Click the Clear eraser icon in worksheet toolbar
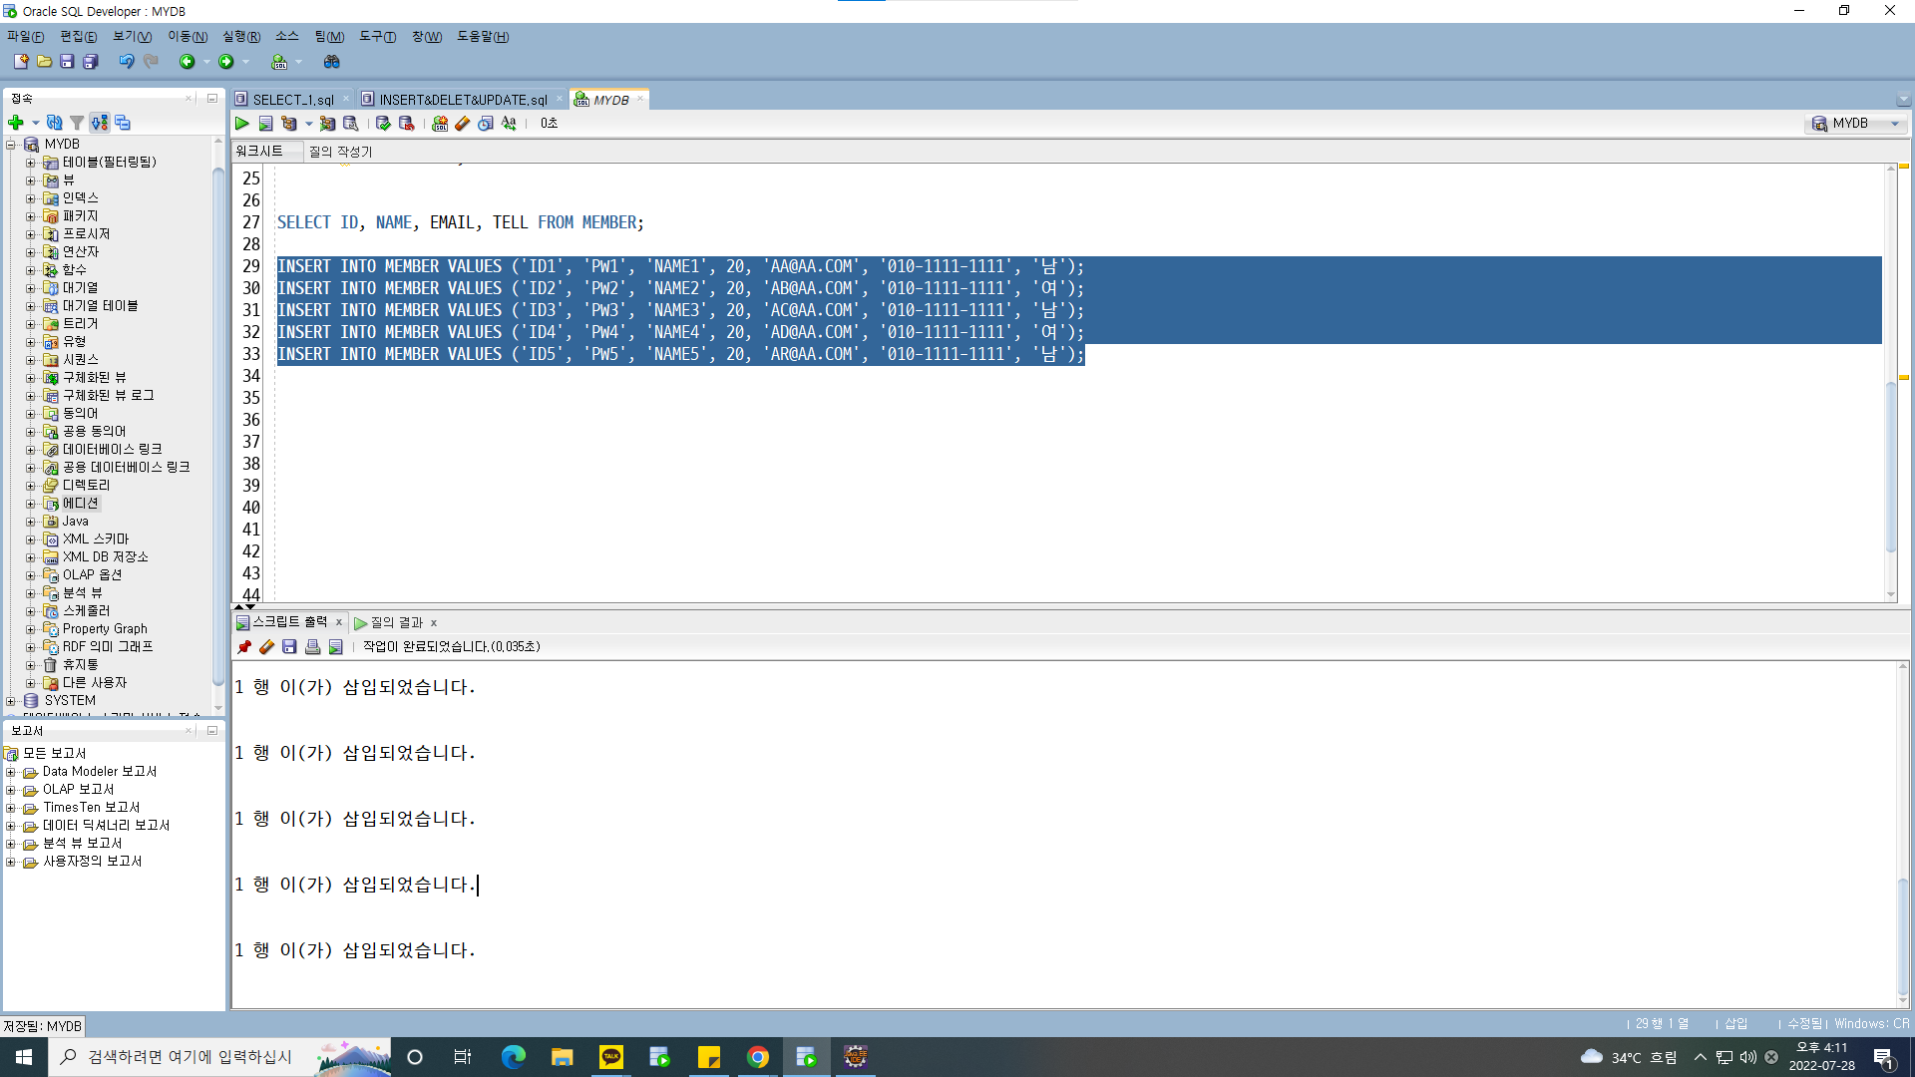Screen dimensions: 1915x1077 462,124
